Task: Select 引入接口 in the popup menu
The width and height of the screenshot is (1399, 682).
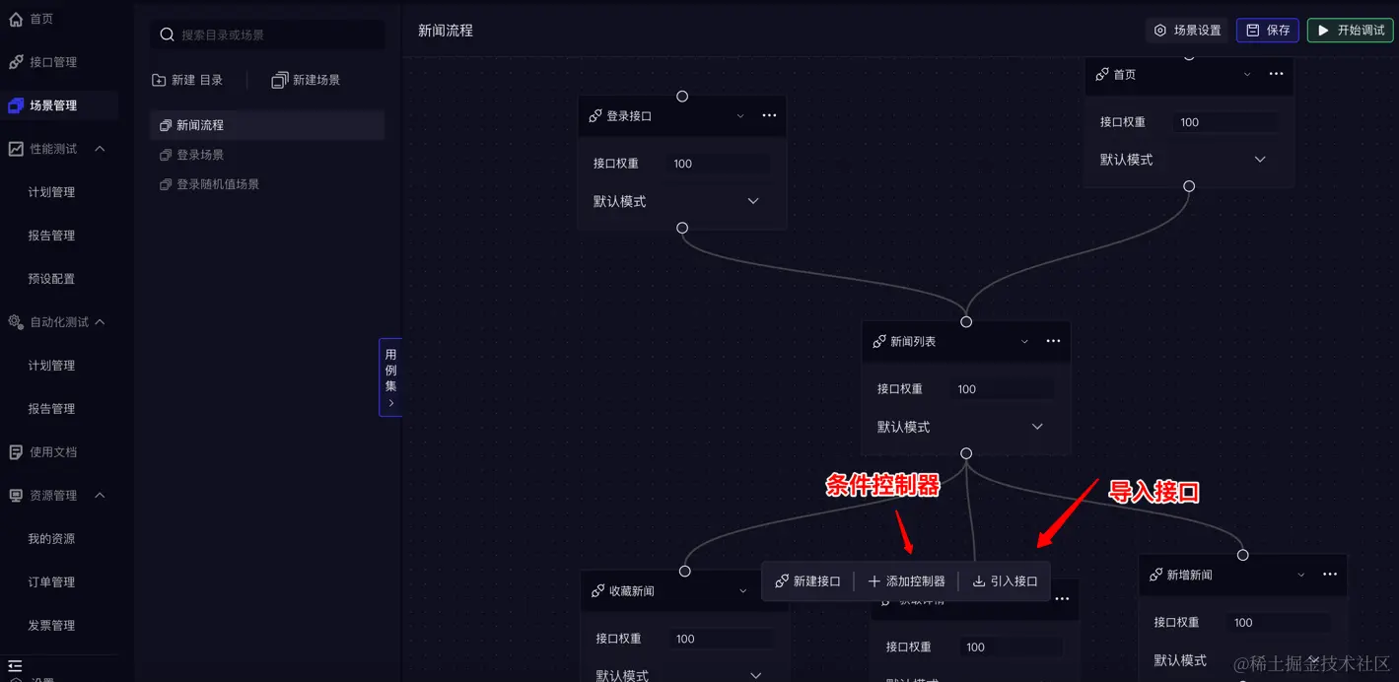Action: point(1006,581)
